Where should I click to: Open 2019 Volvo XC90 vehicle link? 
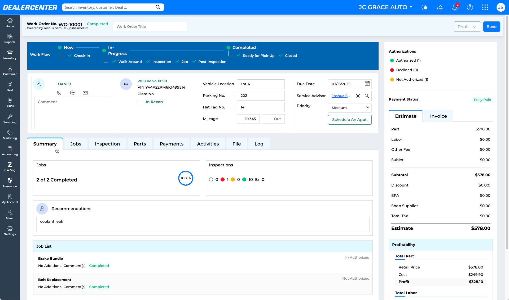[x=152, y=81]
